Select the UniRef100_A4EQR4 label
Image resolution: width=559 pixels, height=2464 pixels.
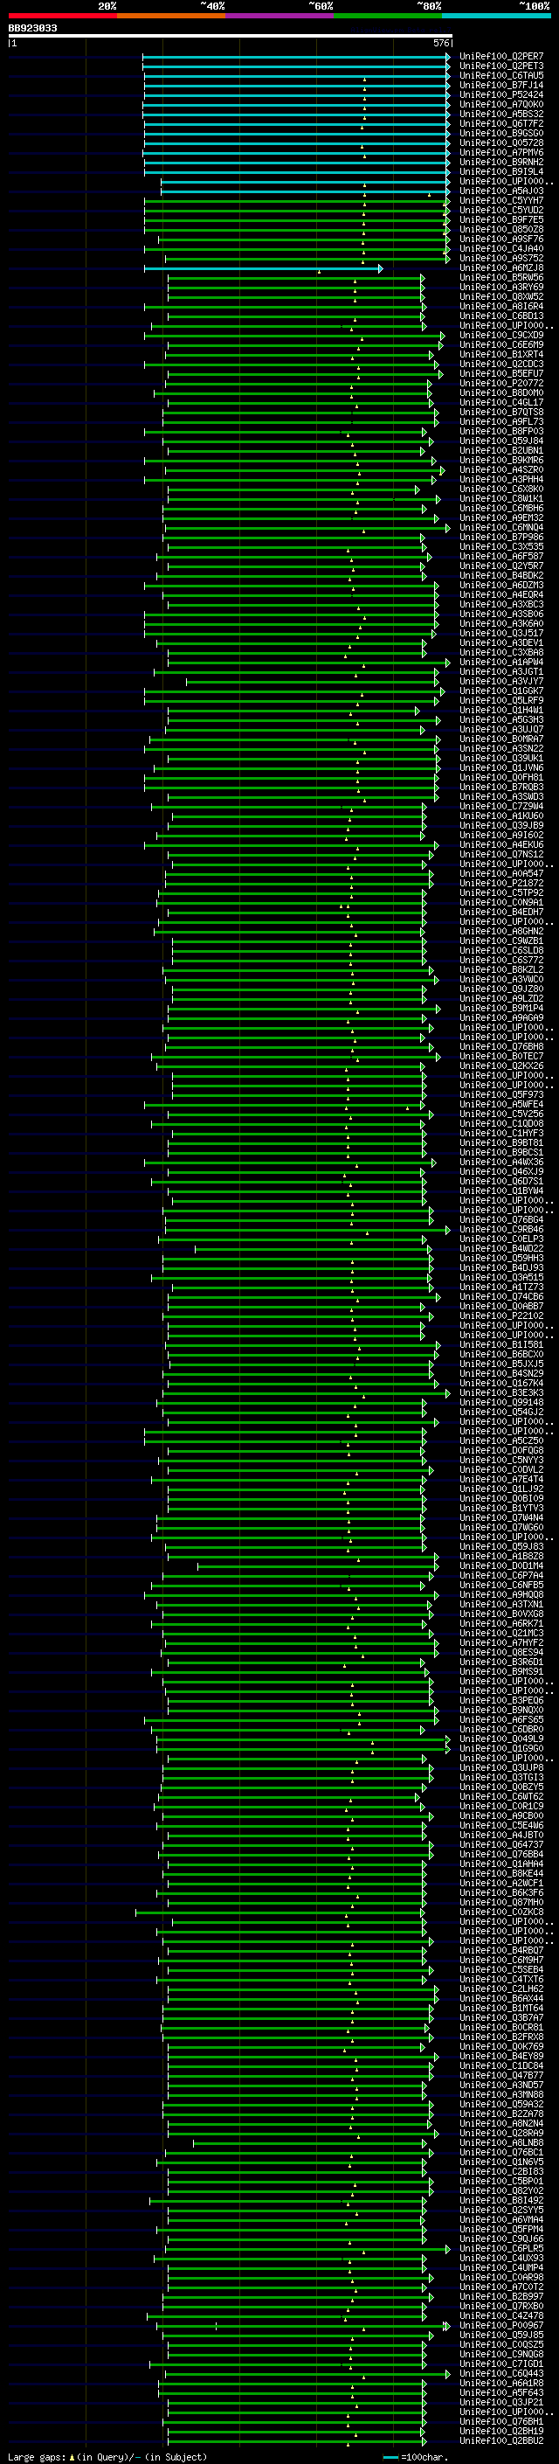500,595
